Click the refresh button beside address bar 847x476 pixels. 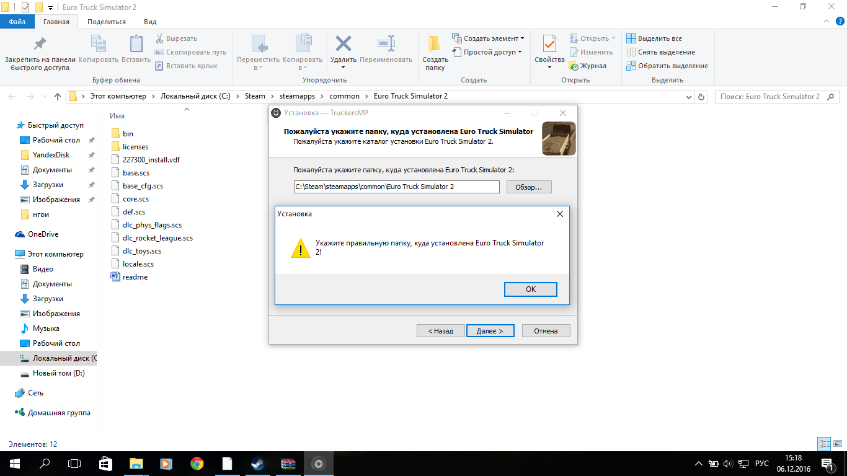coord(701,97)
